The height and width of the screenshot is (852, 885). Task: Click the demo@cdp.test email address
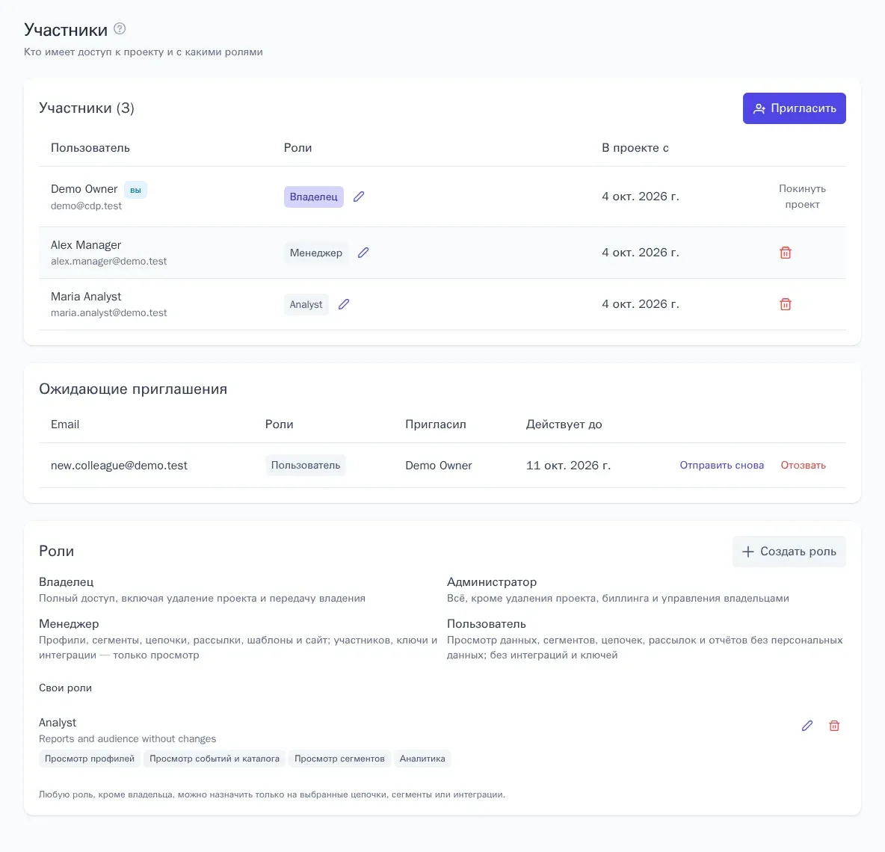pos(87,206)
